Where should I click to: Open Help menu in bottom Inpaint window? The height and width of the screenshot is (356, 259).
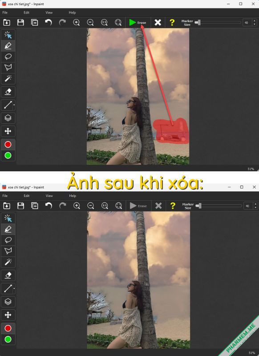click(73, 196)
